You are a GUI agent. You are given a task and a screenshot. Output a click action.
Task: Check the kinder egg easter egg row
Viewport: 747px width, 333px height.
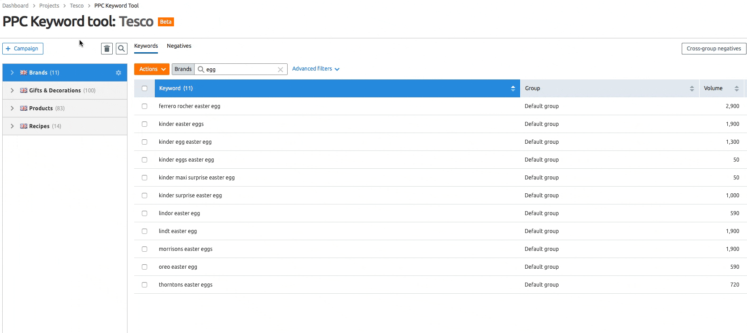coord(144,142)
